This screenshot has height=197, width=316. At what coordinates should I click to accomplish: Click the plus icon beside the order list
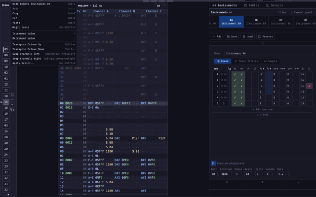coord(12,105)
